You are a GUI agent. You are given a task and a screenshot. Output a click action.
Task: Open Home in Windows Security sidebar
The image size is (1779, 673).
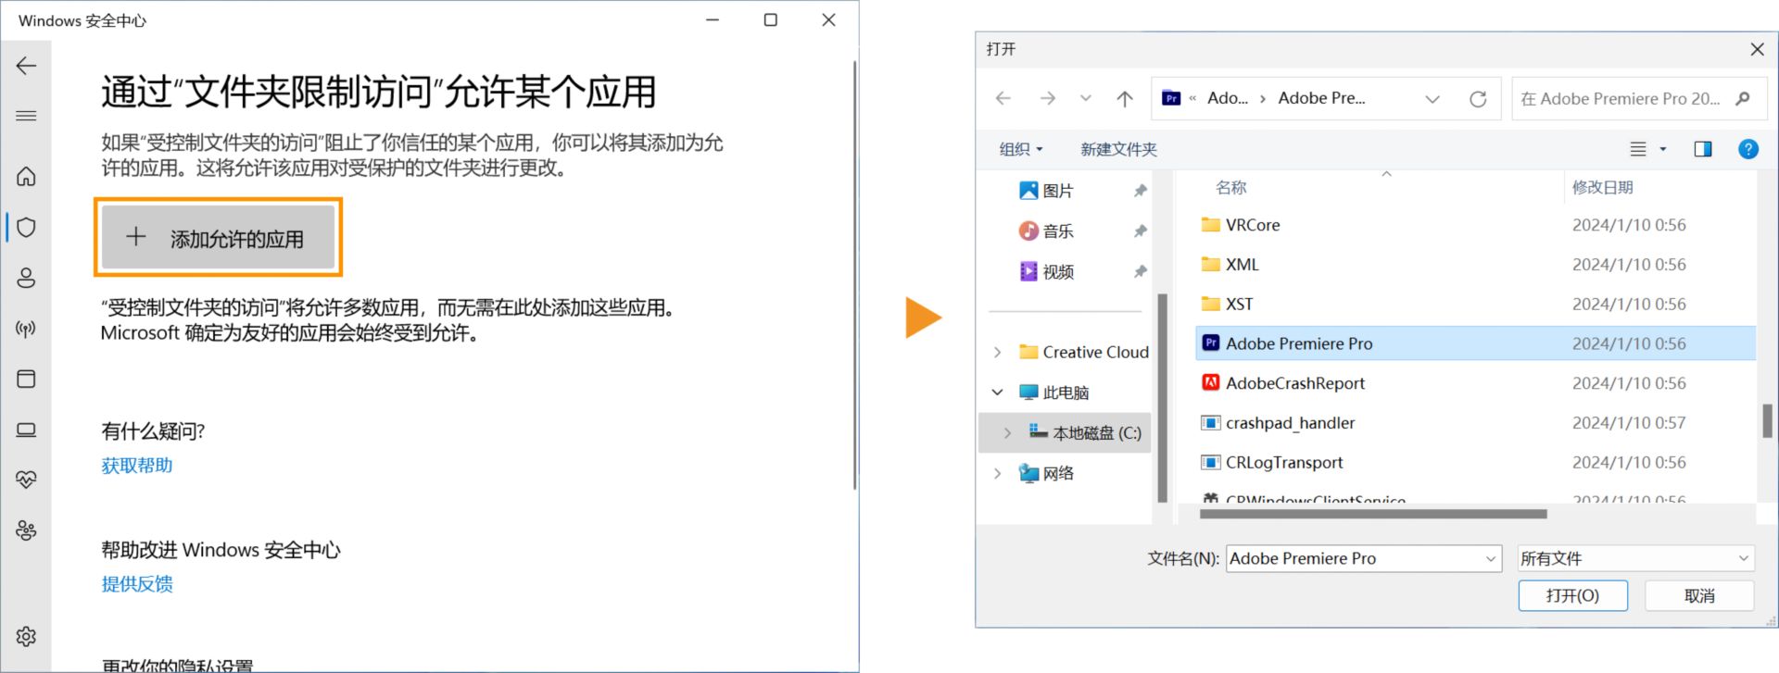tap(26, 176)
